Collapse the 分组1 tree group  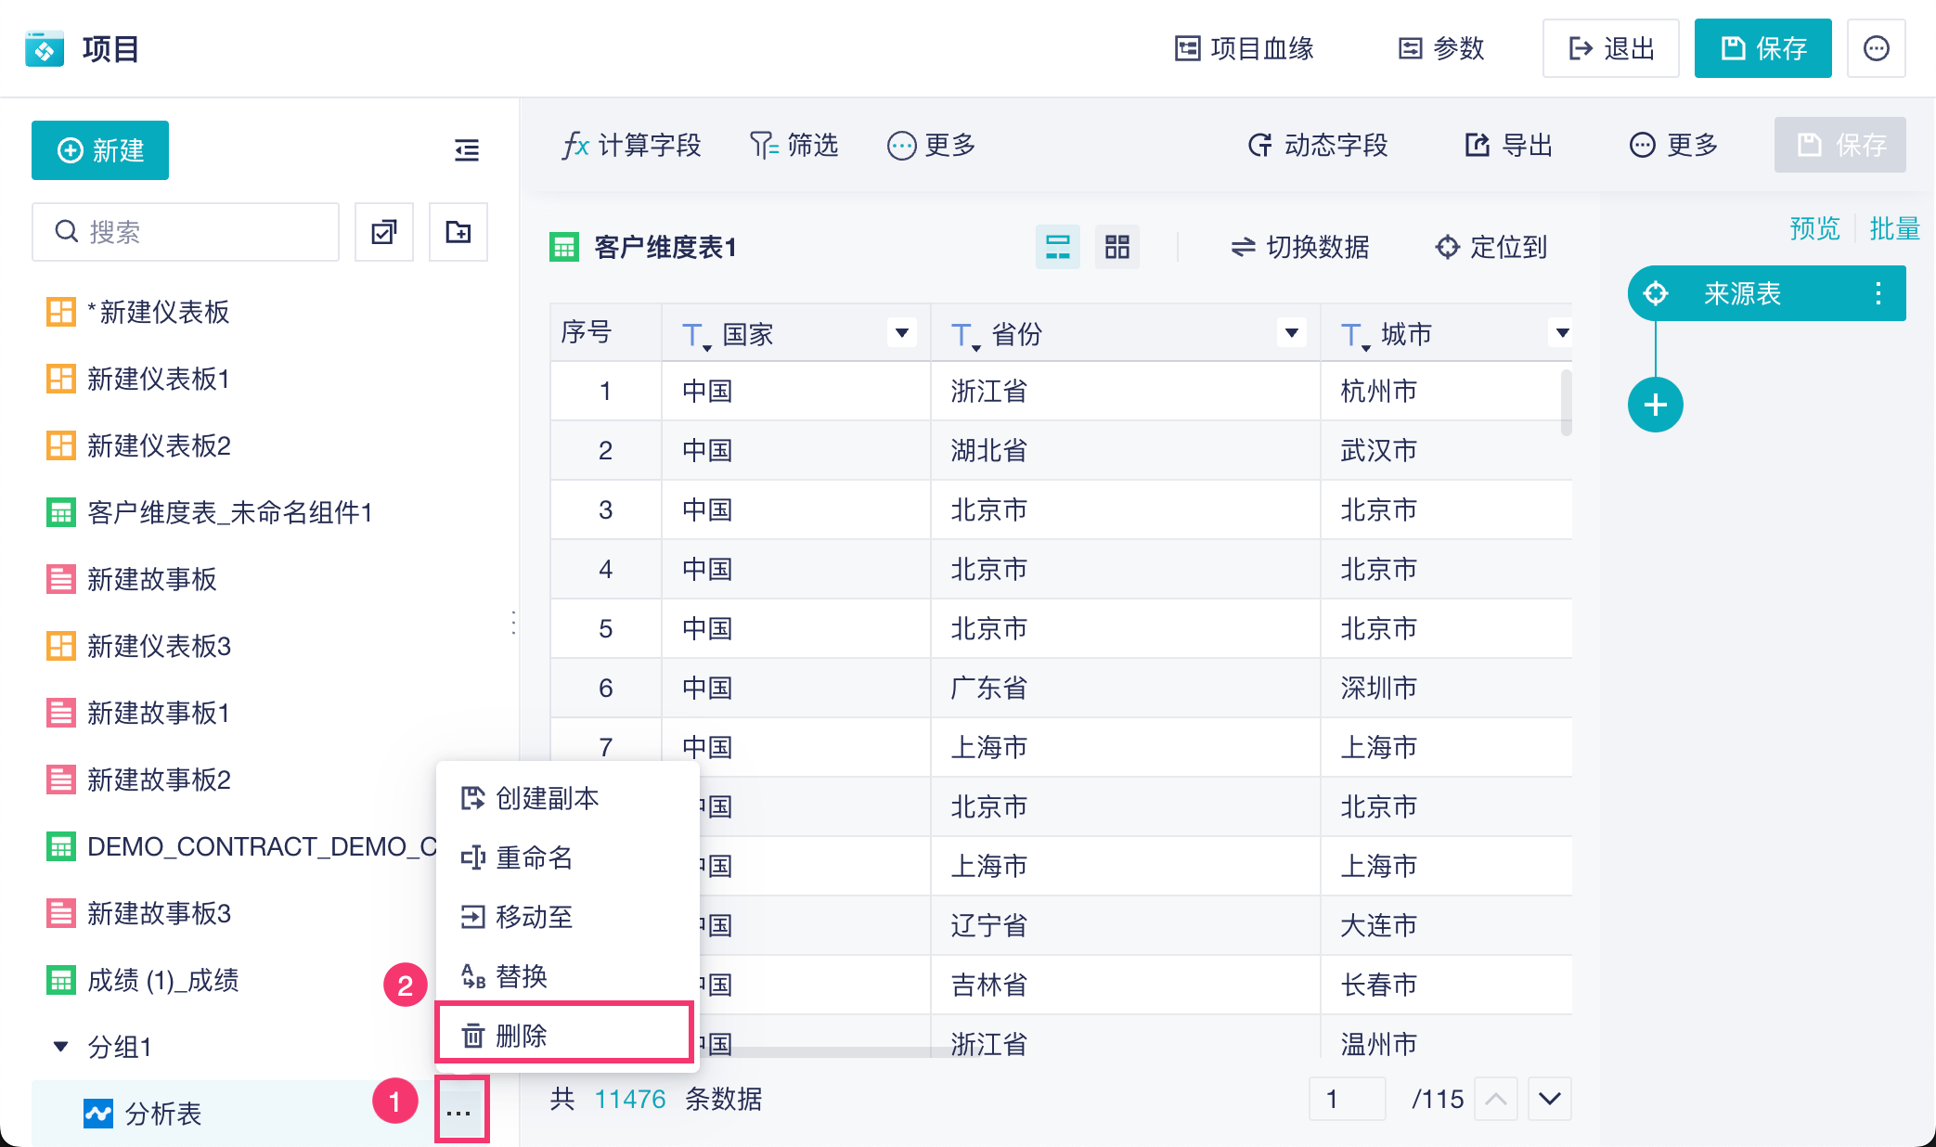61,1047
